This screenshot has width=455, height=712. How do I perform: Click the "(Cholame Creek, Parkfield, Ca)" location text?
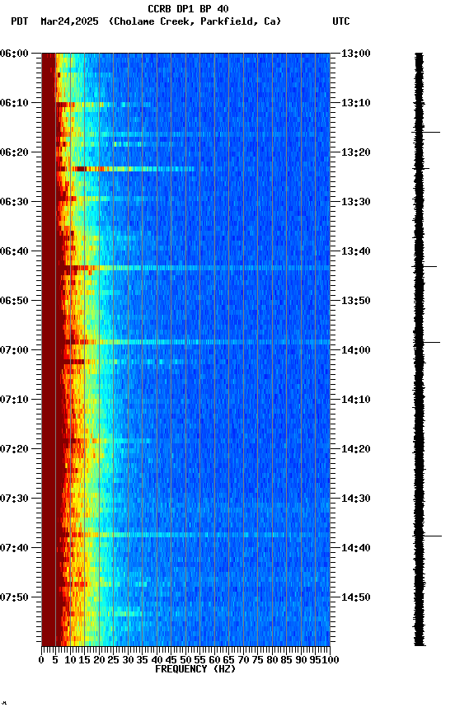point(195,21)
